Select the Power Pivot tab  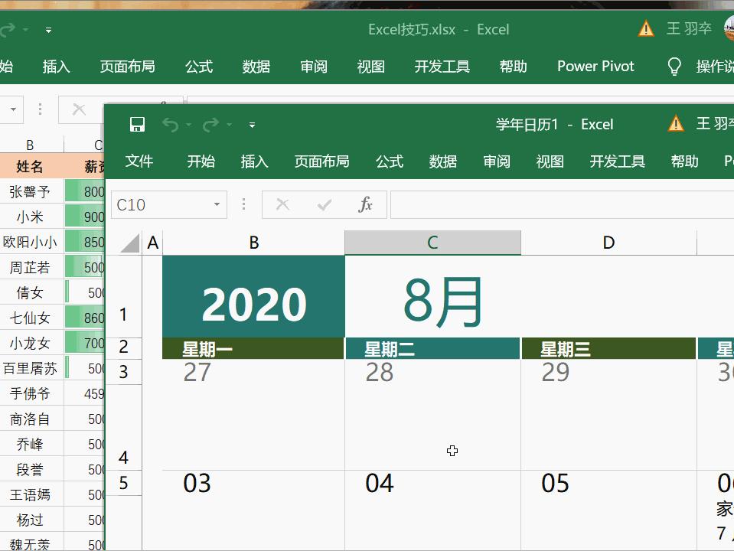coord(595,67)
